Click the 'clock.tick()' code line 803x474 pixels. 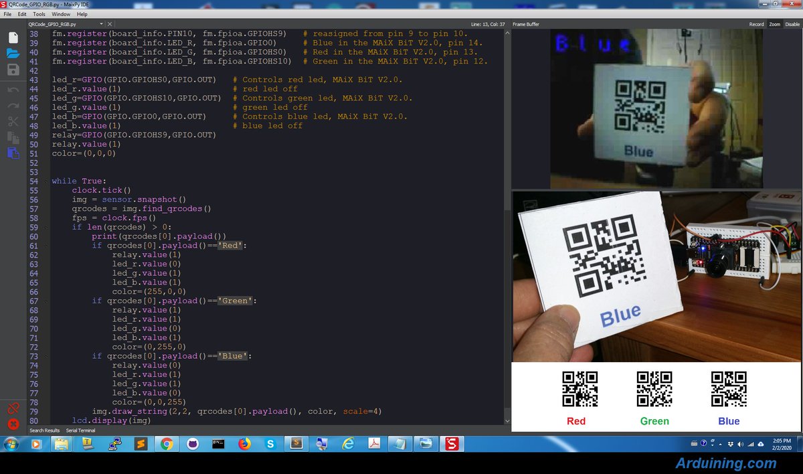point(102,190)
